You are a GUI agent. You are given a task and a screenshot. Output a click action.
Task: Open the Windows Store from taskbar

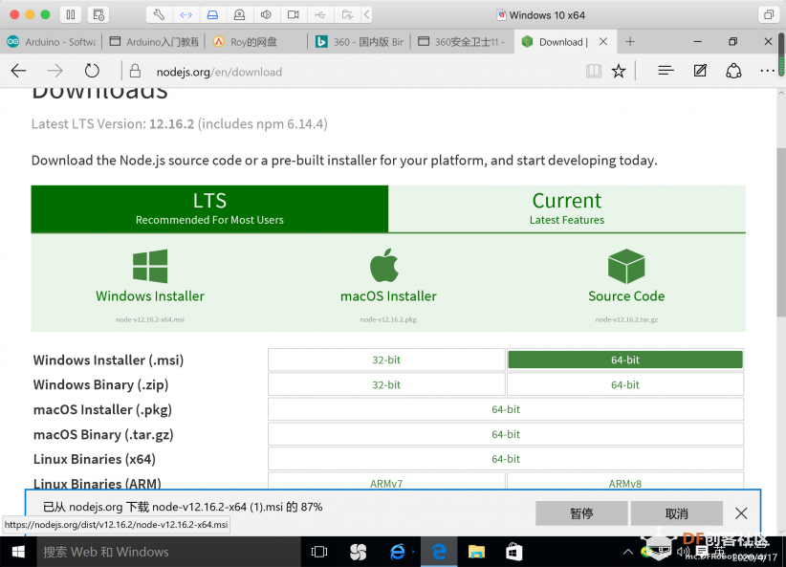point(514,552)
